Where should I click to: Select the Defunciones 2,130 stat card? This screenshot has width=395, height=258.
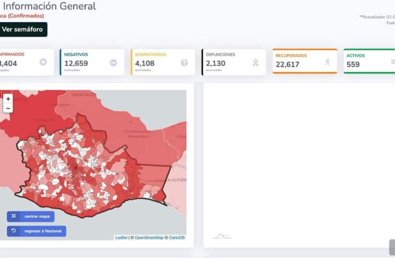(233, 62)
